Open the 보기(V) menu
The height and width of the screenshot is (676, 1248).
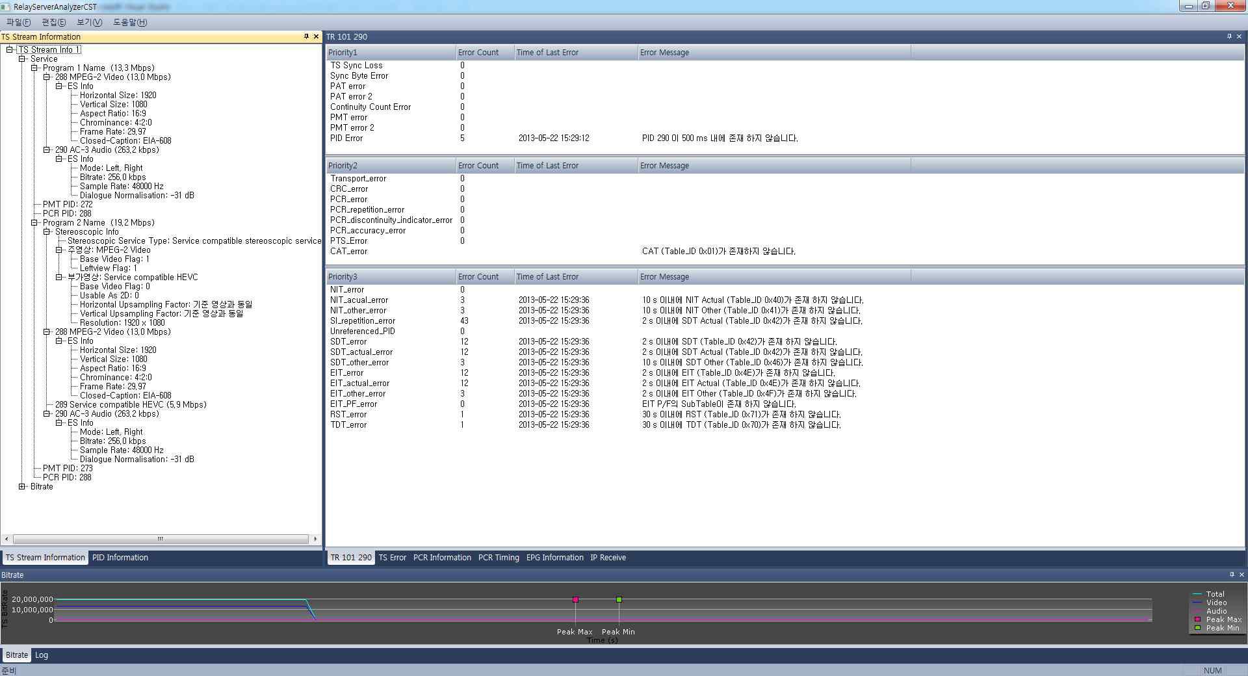coord(90,22)
